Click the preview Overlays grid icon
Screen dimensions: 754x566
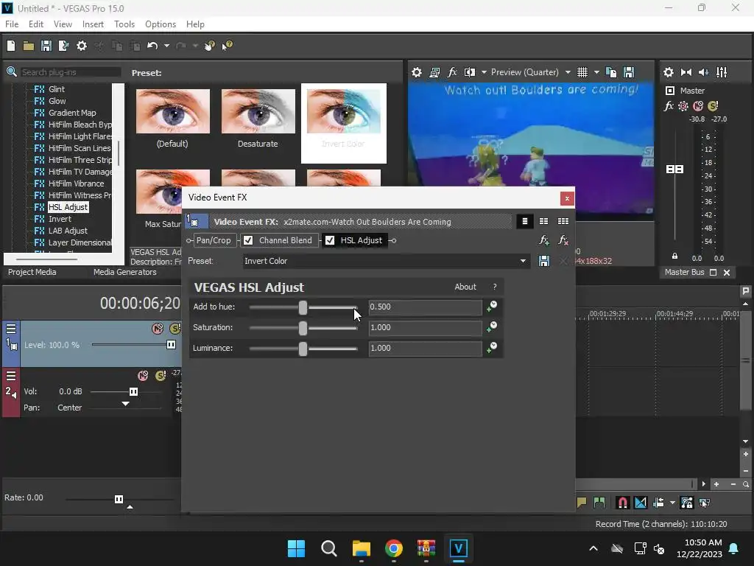582,72
